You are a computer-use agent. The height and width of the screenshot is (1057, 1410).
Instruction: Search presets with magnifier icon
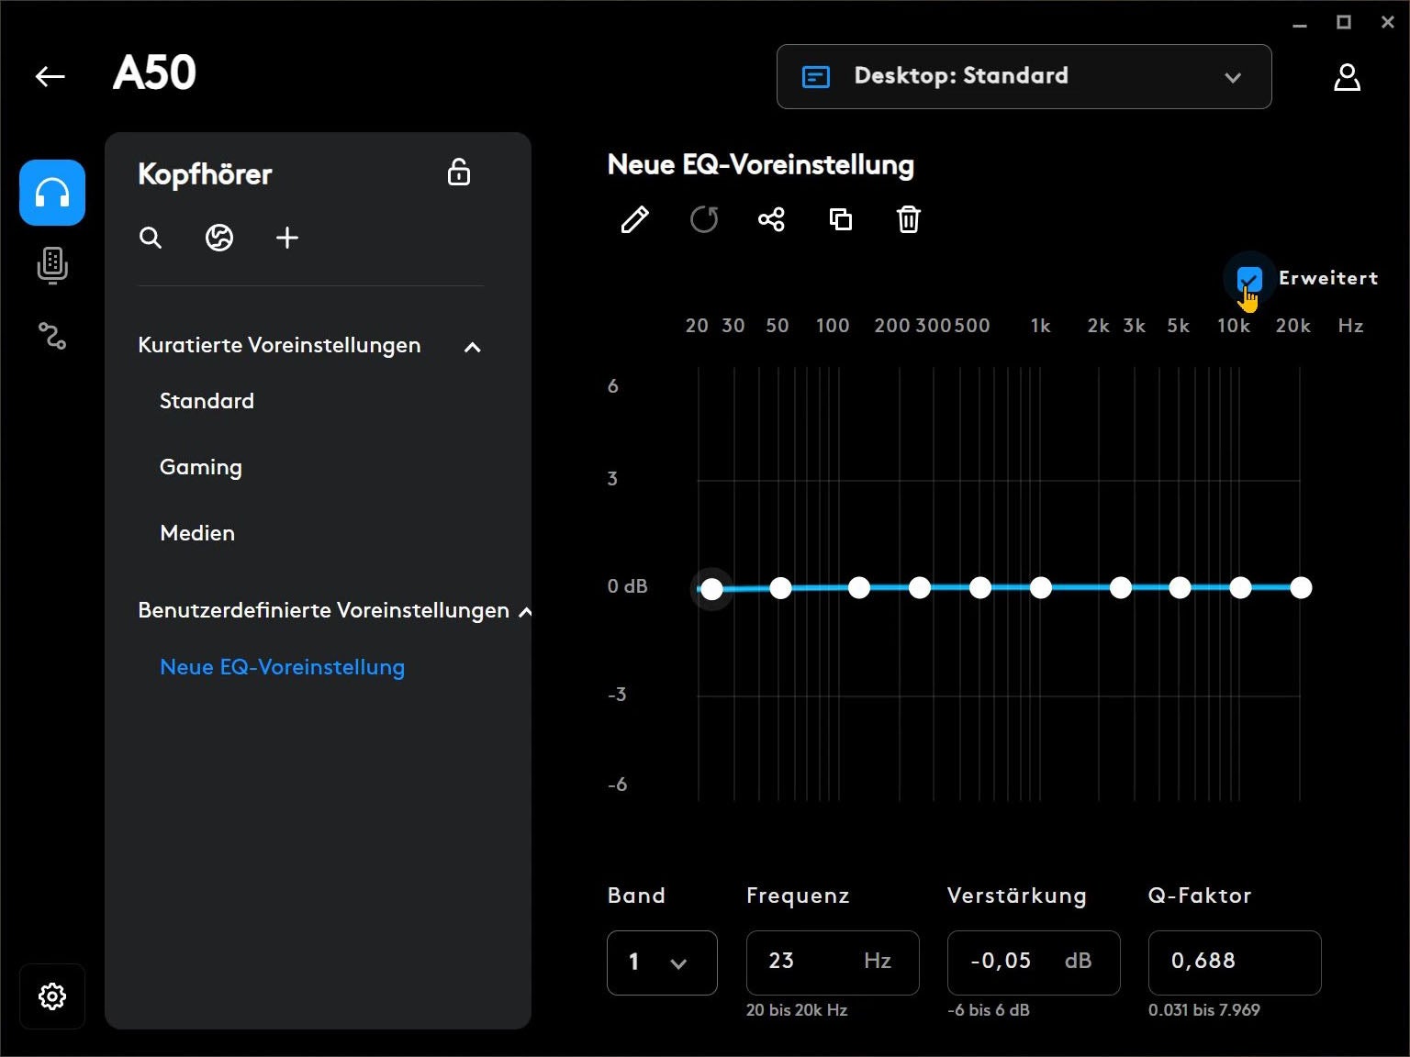[x=151, y=239]
